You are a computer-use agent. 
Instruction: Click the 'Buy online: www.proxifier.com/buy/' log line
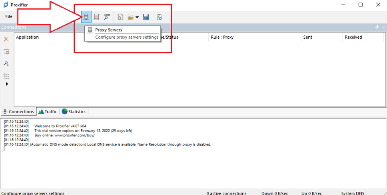pos(65,135)
